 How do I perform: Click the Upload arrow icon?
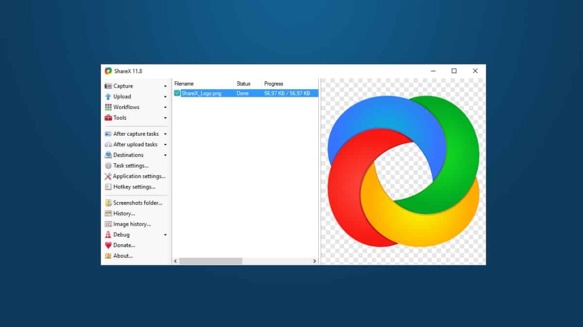(x=108, y=96)
